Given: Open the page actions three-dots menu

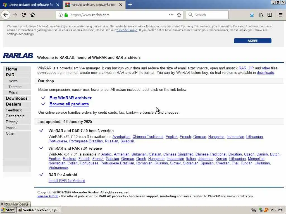Looking at the screenshot, I should point(171,15).
